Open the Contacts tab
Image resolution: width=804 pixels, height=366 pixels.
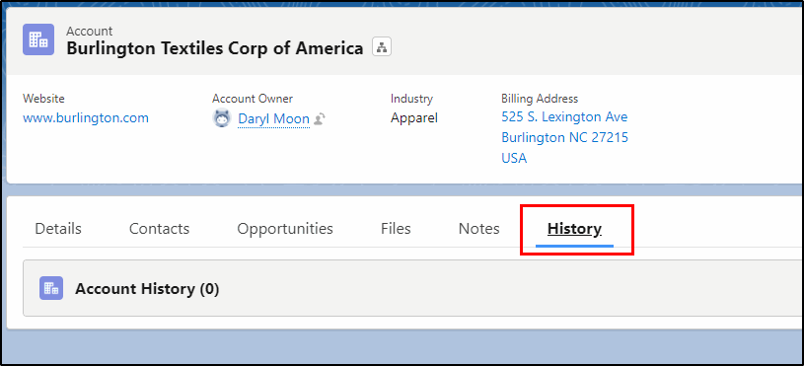click(x=159, y=229)
